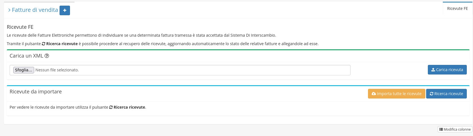Click the Carica un XML panel heading
Image resolution: width=473 pixels, height=136 pixels.
26,56
